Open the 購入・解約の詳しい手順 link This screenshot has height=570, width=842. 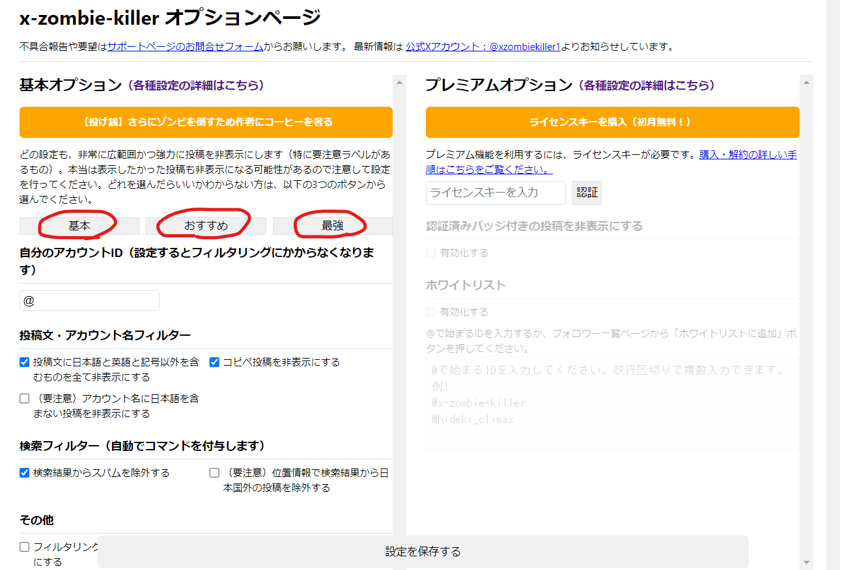(748, 156)
